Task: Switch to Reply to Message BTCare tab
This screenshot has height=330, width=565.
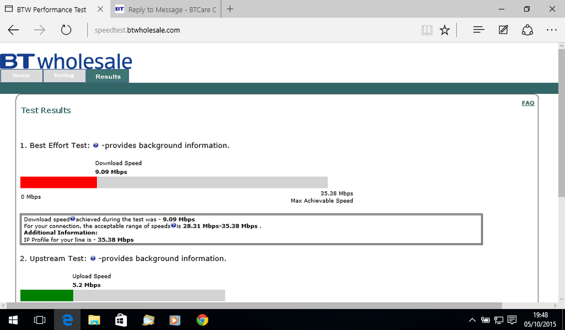Action: (x=166, y=10)
